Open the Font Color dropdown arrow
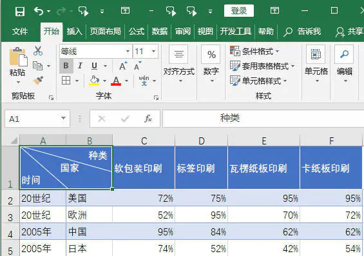Screen dimensions: 364x256 pyautogui.click(x=126, y=81)
